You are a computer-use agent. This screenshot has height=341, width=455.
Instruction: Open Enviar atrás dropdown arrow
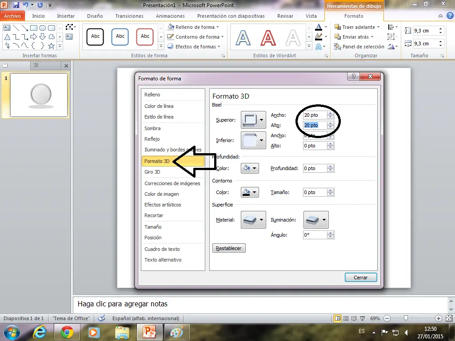pos(372,37)
